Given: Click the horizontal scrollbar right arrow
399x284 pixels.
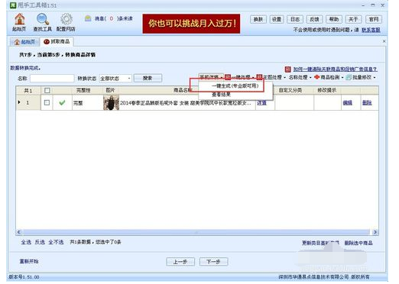Looking at the screenshot, I should 375,232.
